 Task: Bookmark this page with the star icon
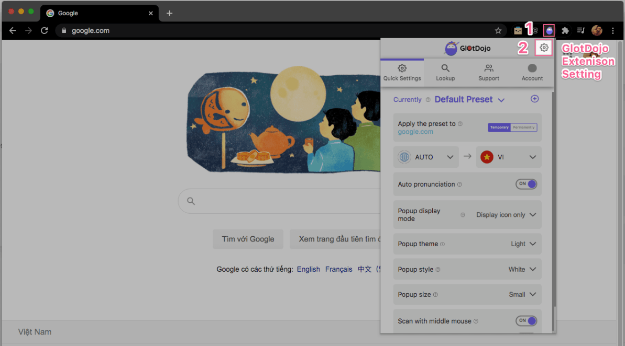[498, 31]
